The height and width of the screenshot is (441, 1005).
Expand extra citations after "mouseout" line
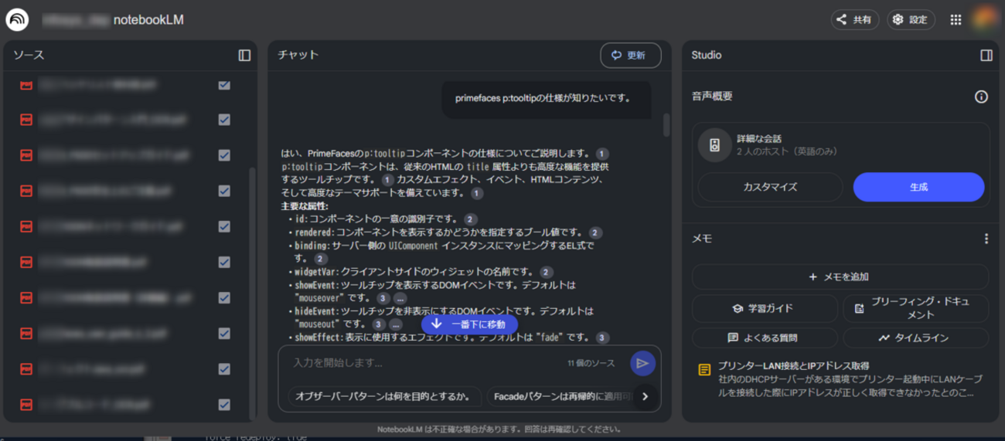pos(396,324)
